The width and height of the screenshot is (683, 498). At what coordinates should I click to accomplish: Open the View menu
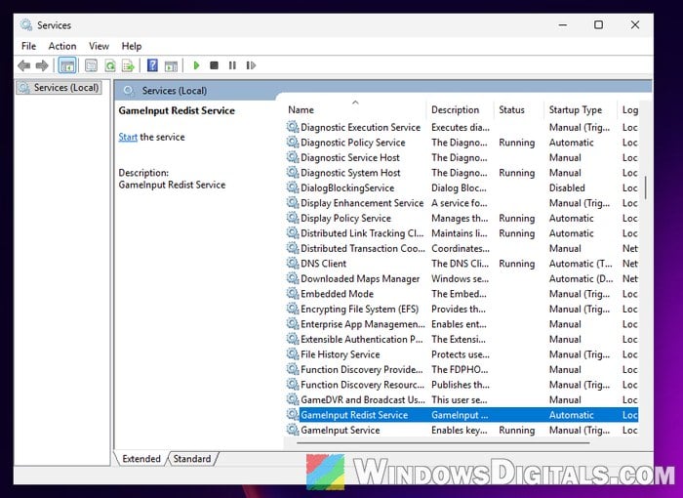[99, 46]
